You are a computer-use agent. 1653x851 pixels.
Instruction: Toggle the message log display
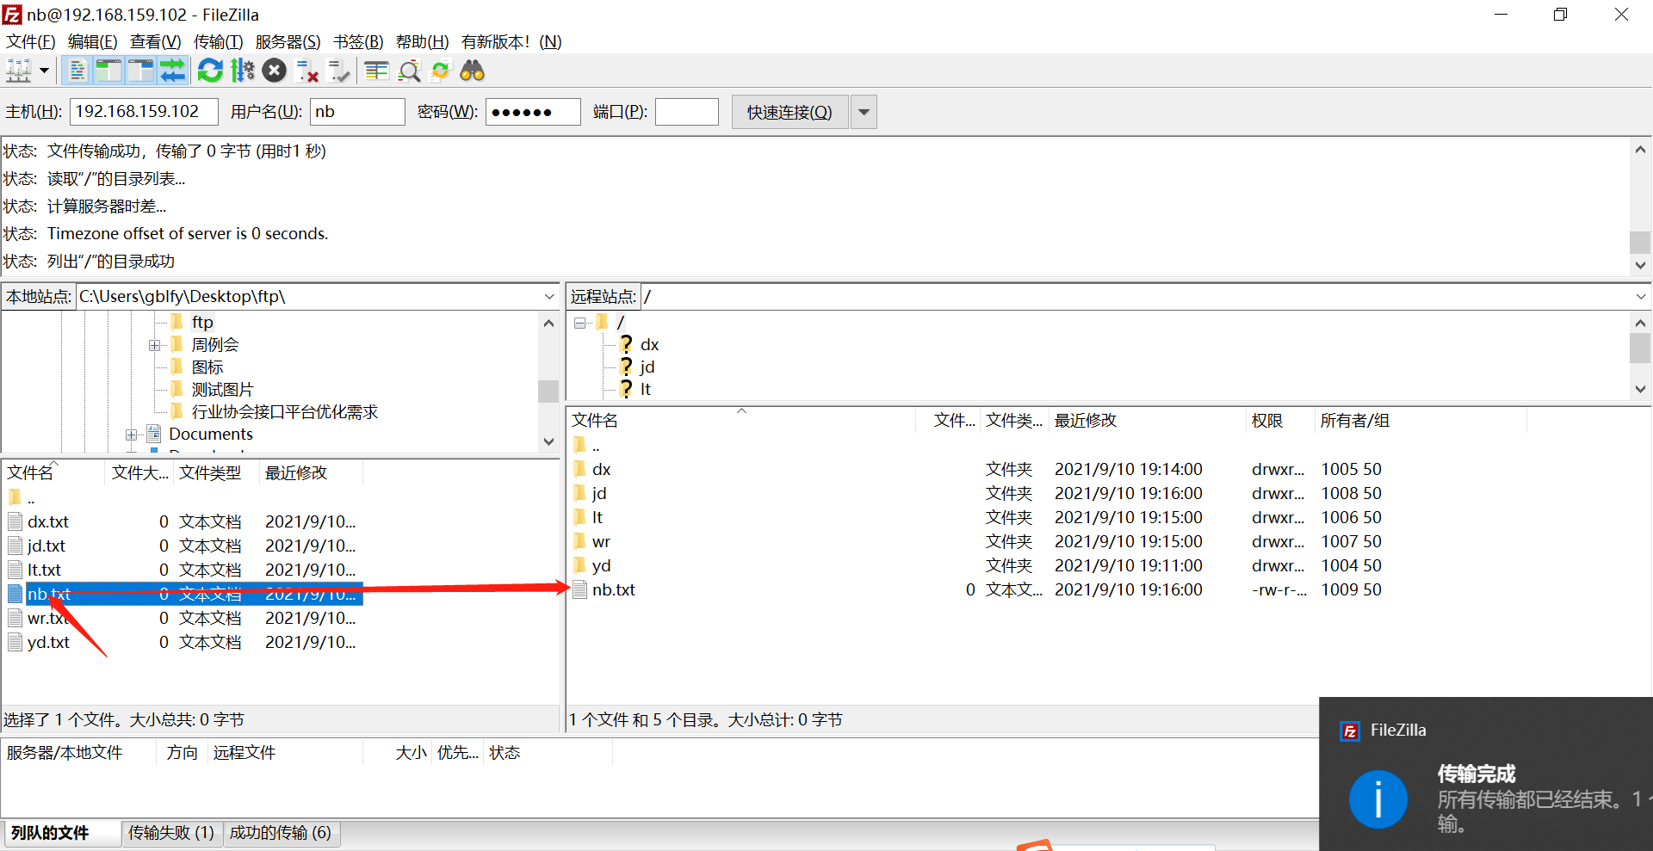tap(77, 71)
